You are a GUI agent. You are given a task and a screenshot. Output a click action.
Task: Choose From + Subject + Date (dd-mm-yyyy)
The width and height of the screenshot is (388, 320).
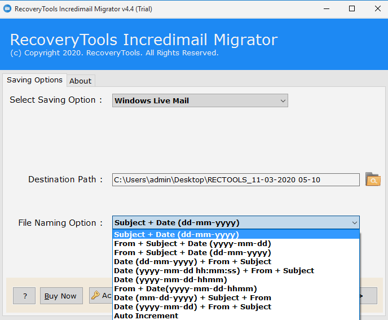pyautogui.click(x=192, y=252)
